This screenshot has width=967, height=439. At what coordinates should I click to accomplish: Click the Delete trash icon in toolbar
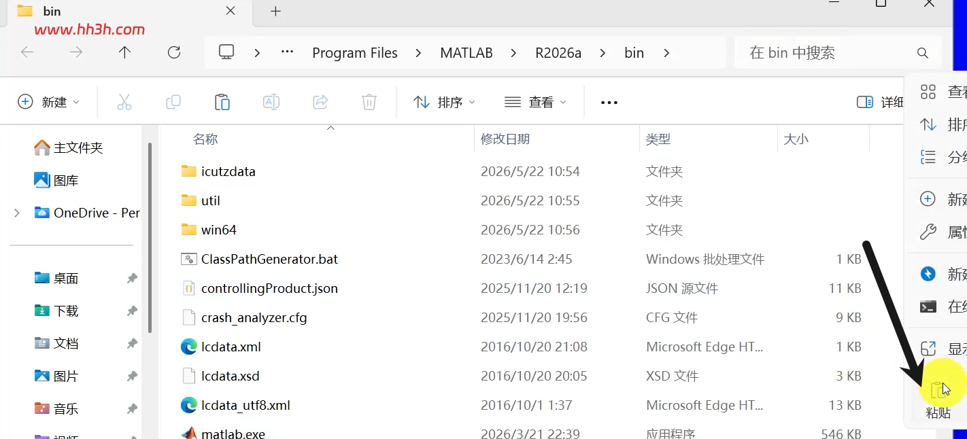click(369, 102)
